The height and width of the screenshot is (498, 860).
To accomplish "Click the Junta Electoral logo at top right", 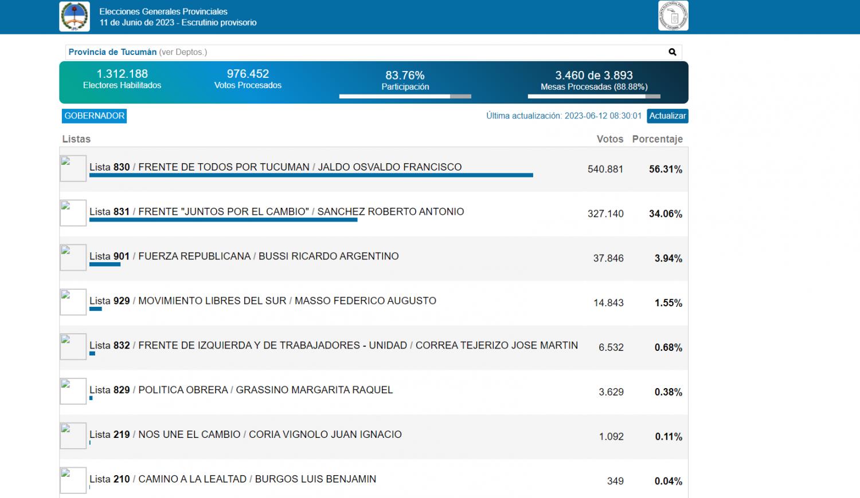I will [x=673, y=16].
